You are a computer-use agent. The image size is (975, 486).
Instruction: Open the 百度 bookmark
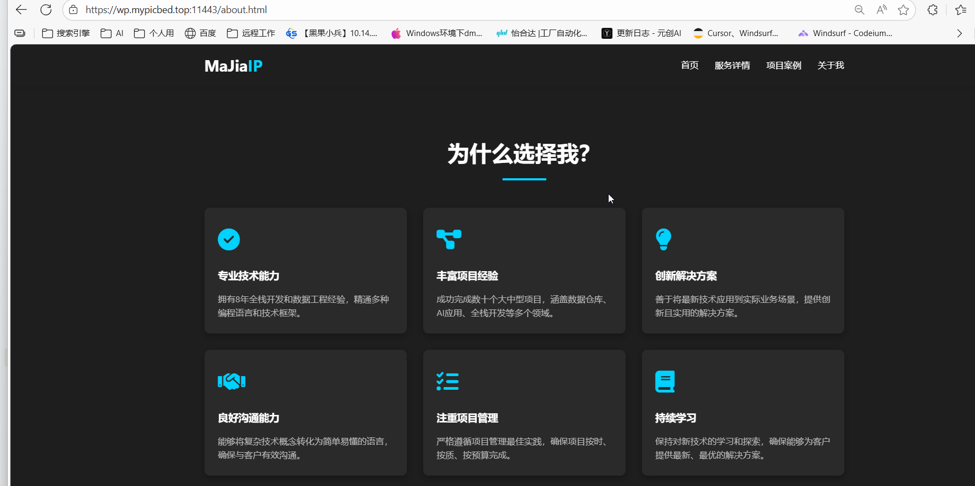click(x=201, y=33)
